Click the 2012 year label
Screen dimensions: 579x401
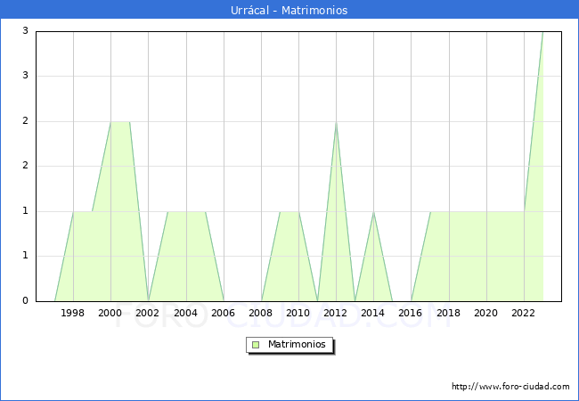pos(336,313)
